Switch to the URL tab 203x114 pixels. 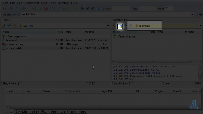(44, 112)
